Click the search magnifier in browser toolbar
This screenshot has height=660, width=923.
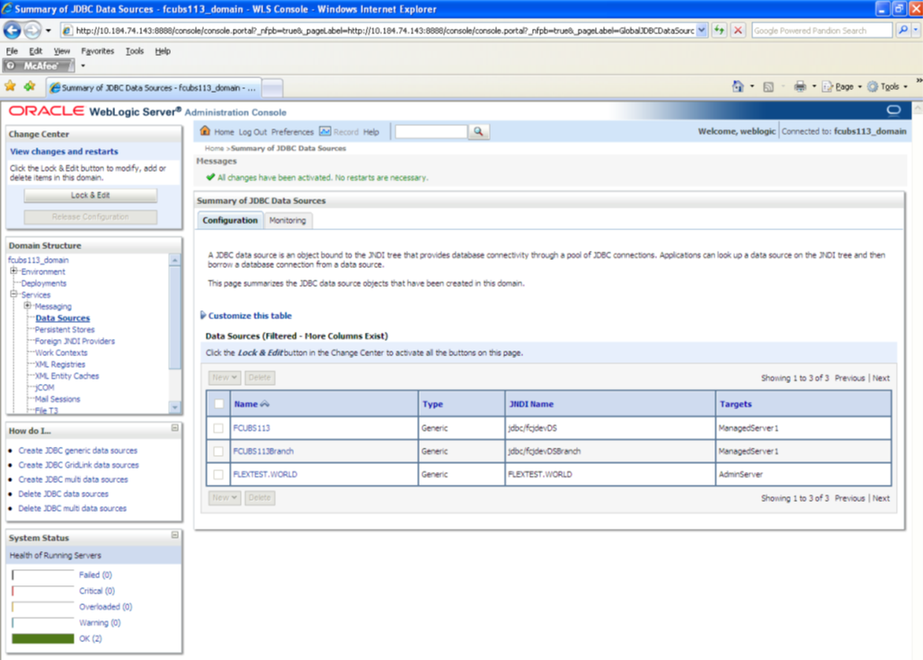tap(903, 30)
